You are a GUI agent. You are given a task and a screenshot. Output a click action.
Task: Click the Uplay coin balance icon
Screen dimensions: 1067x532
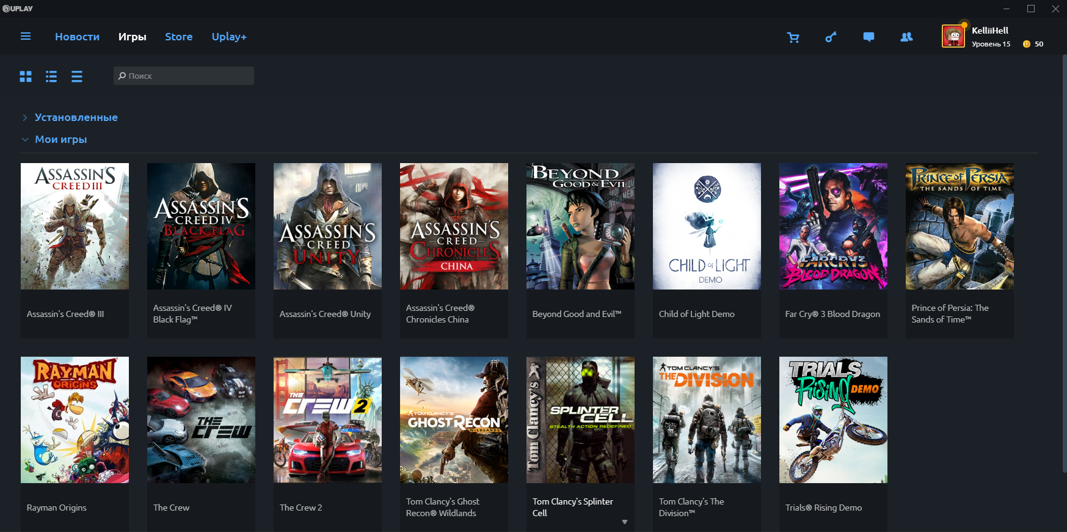(1027, 44)
